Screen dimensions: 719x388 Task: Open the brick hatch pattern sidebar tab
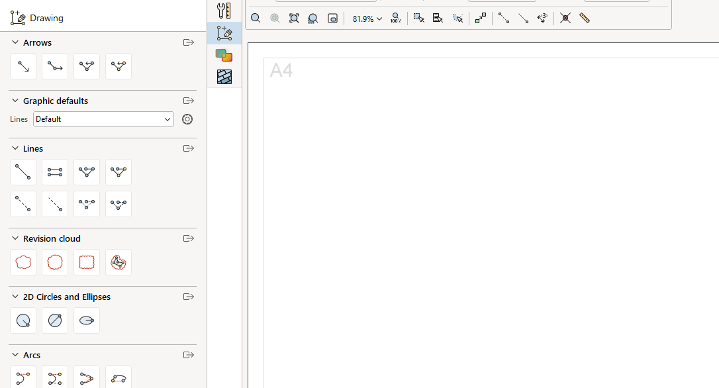coord(224,77)
